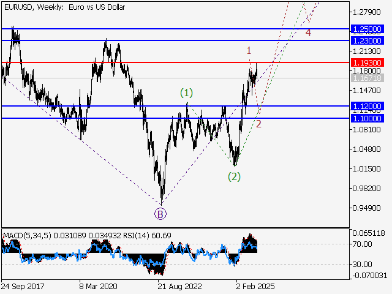Select the green (1) wave label

(x=186, y=93)
